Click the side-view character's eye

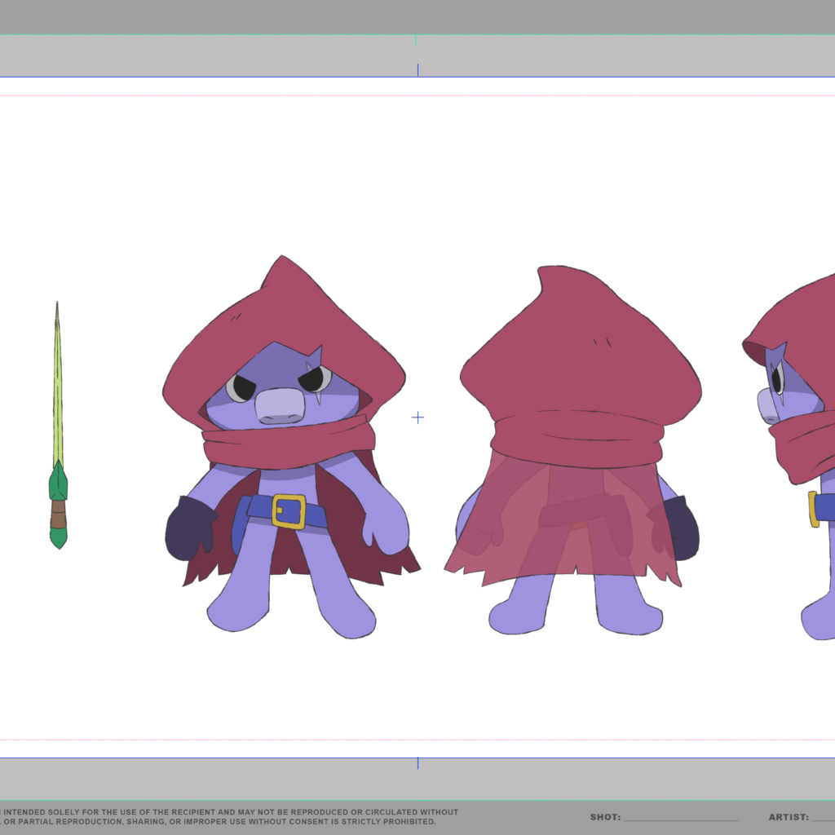pyautogui.click(x=777, y=378)
